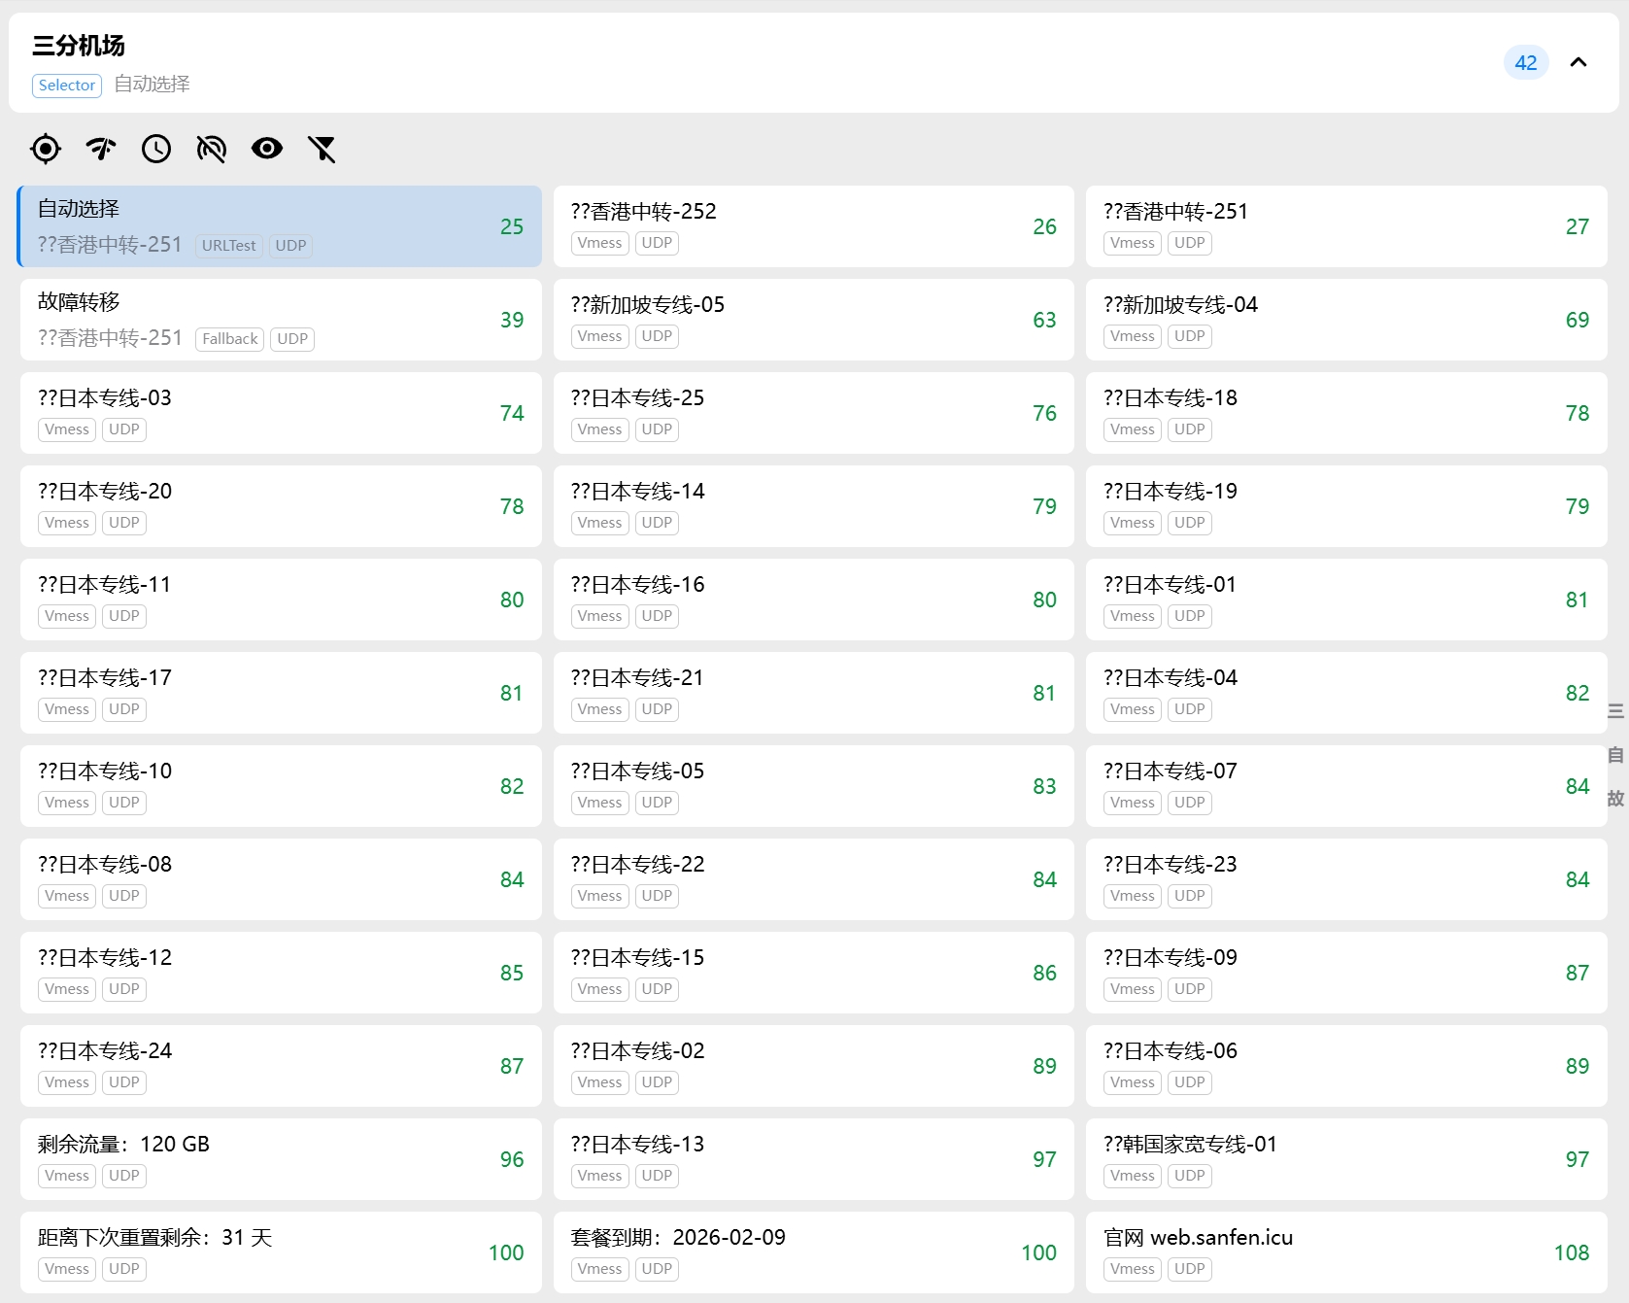Jump to group 故 in the side index
The width and height of the screenshot is (1629, 1303).
click(1615, 798)
